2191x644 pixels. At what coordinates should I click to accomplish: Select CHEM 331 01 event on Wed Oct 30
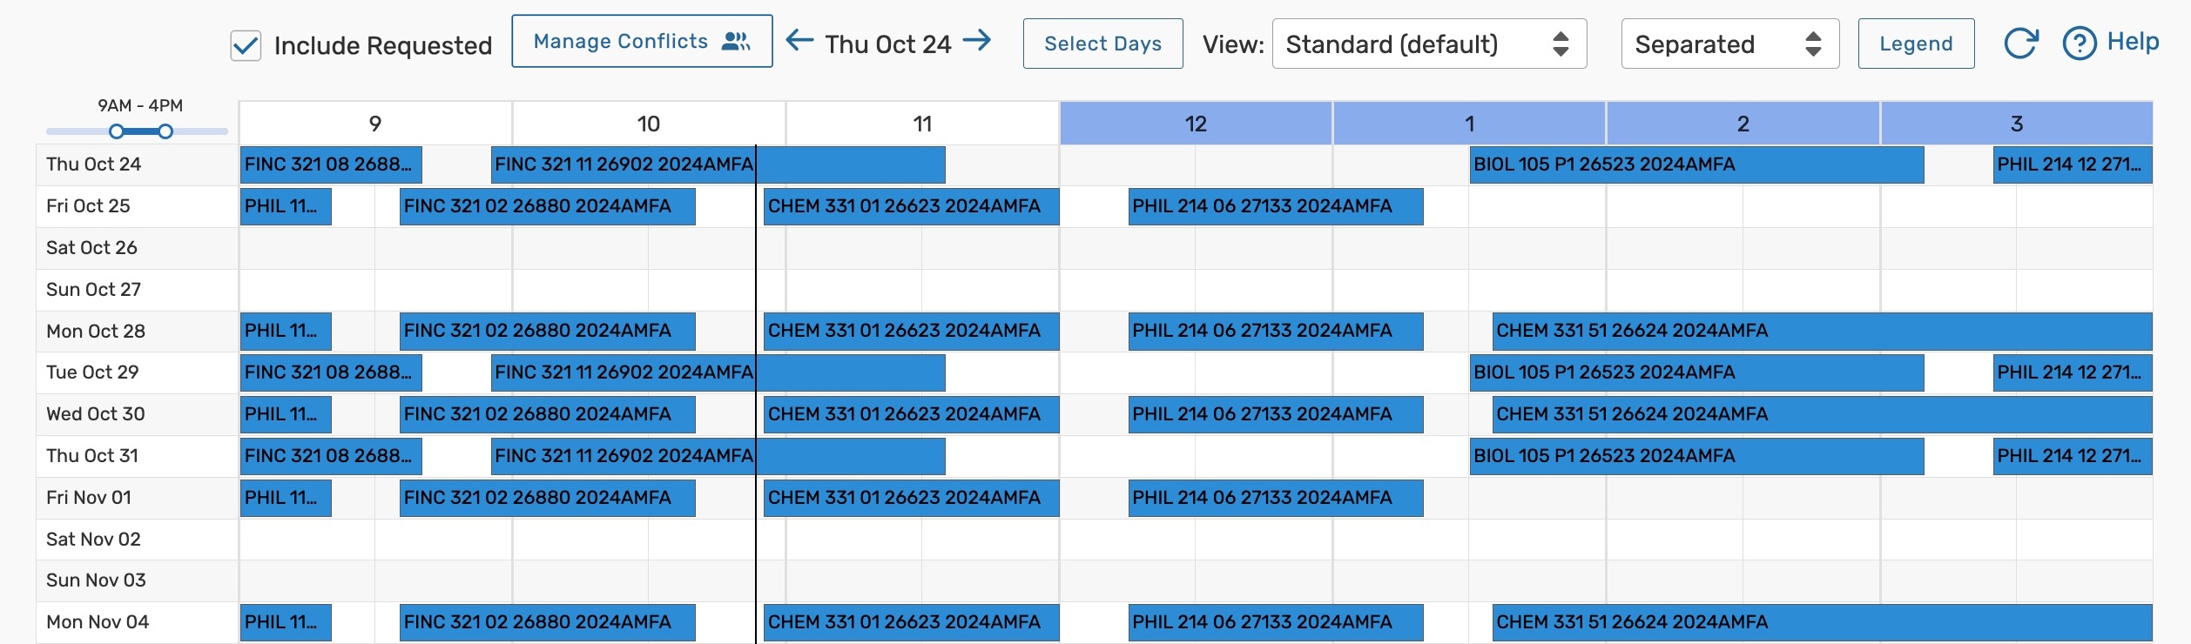(911, 414)
